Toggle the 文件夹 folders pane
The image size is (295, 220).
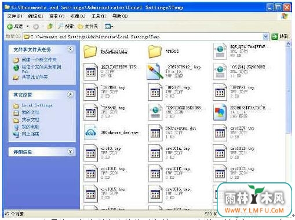click(x=88, y=26)
